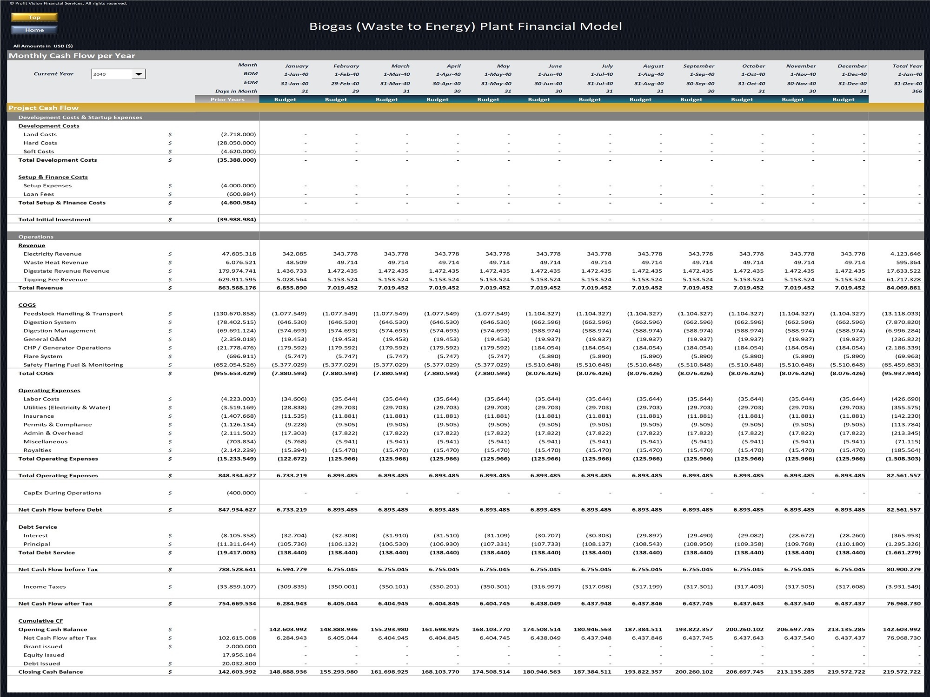Select the January Budget column header

pyautogui.click(x=285, y=99)
